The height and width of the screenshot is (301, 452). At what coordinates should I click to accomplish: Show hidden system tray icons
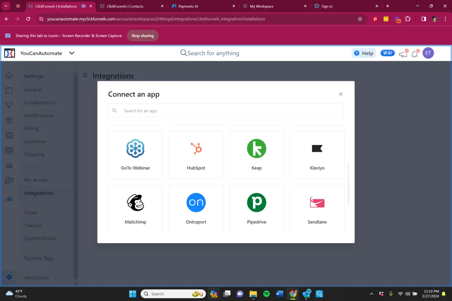(x=372, y=294)
